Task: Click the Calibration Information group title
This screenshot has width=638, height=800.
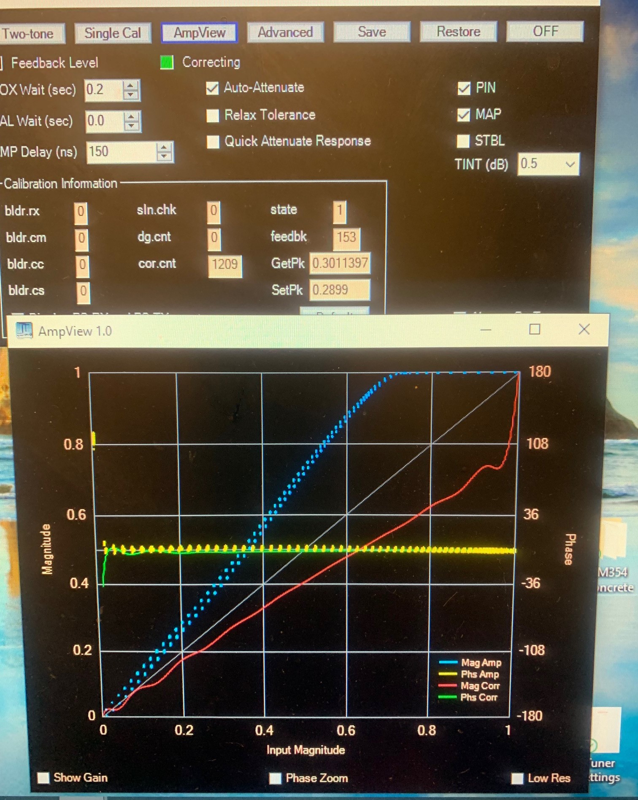Action: coord(61,184)
